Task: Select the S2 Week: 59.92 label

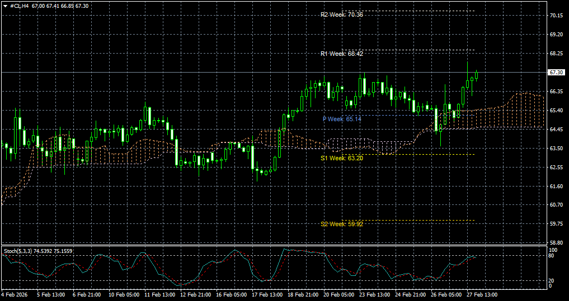Action: tap(342, 224)
